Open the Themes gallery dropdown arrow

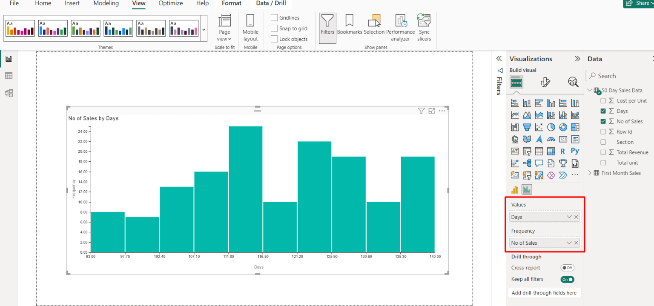(204, 29)
